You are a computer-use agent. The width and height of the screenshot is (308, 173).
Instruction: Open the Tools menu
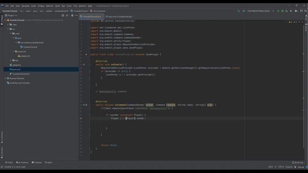tap(69, 6)
